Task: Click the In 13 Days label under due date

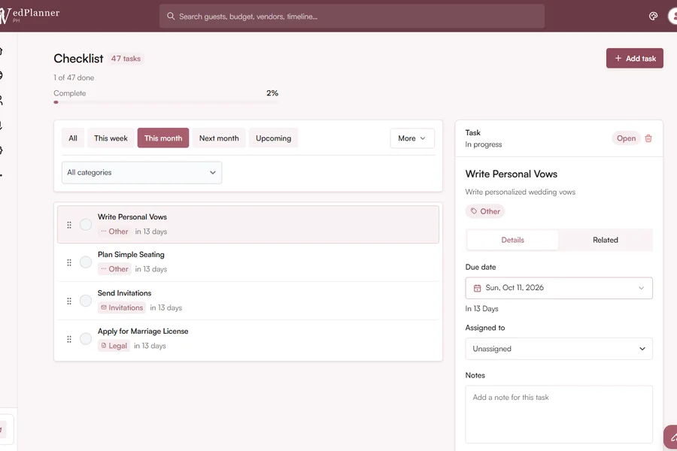Action: [x=482, y=309]
